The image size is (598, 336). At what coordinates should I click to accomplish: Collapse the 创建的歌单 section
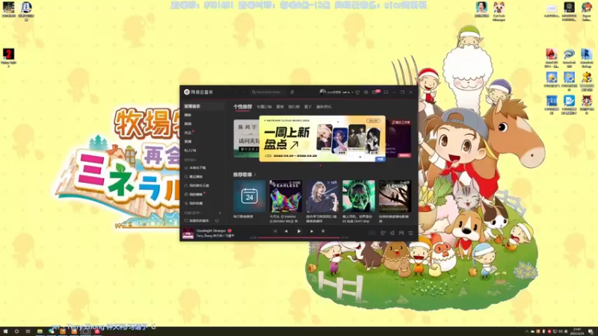194,213
